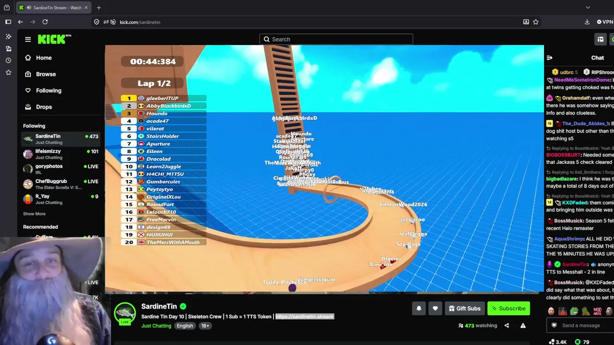614x345 pixels.
Task: Select SardineTin in the Following list
Action: [x=61, y=139]
